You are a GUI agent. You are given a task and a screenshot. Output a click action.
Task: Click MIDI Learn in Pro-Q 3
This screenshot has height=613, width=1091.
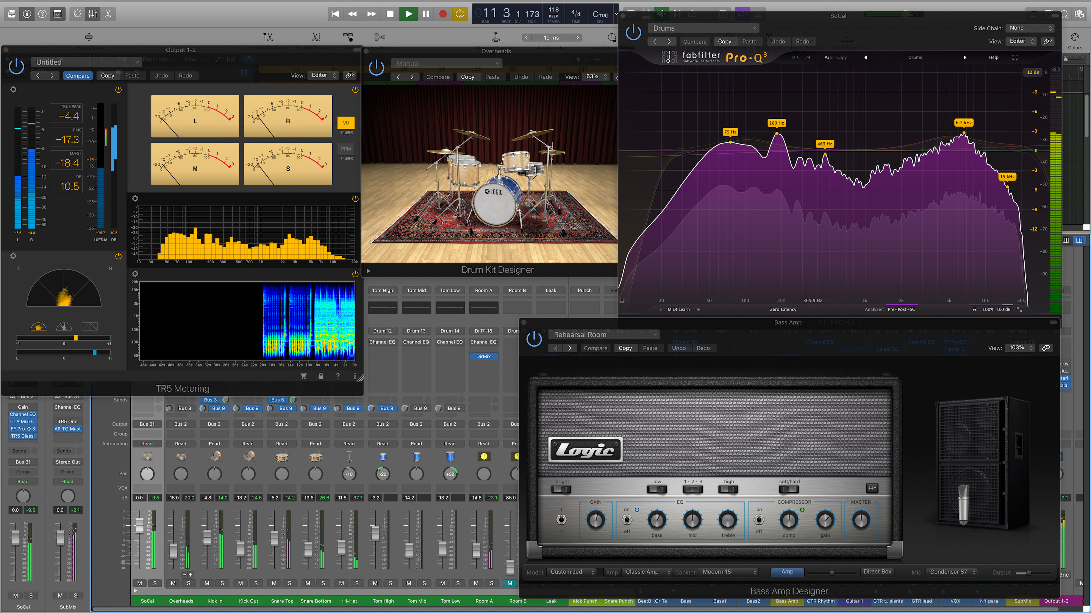(678, 309)
